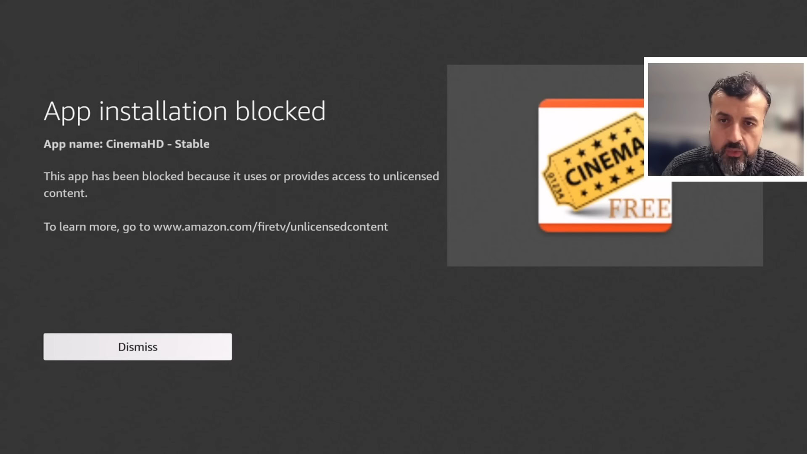The width and height of the screenshot is (807, 454).
Task: Open www.amazon.com/firetv/unlicensedcontent link
Action: click(270, 227)
